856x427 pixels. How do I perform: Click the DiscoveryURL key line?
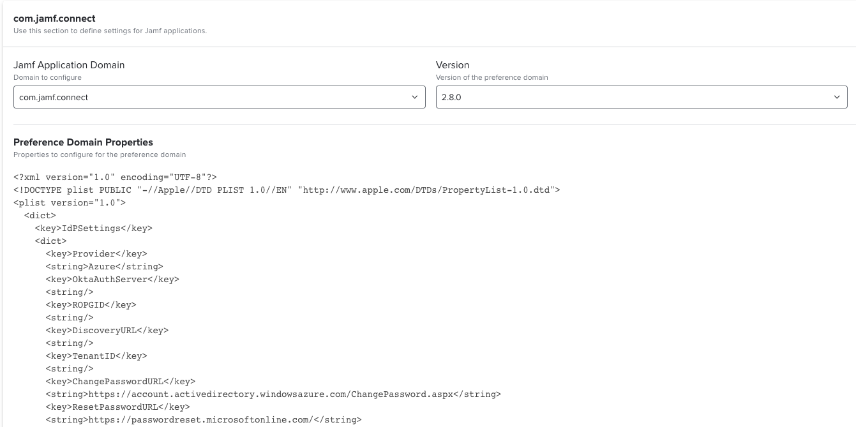(x=107, y=330)
